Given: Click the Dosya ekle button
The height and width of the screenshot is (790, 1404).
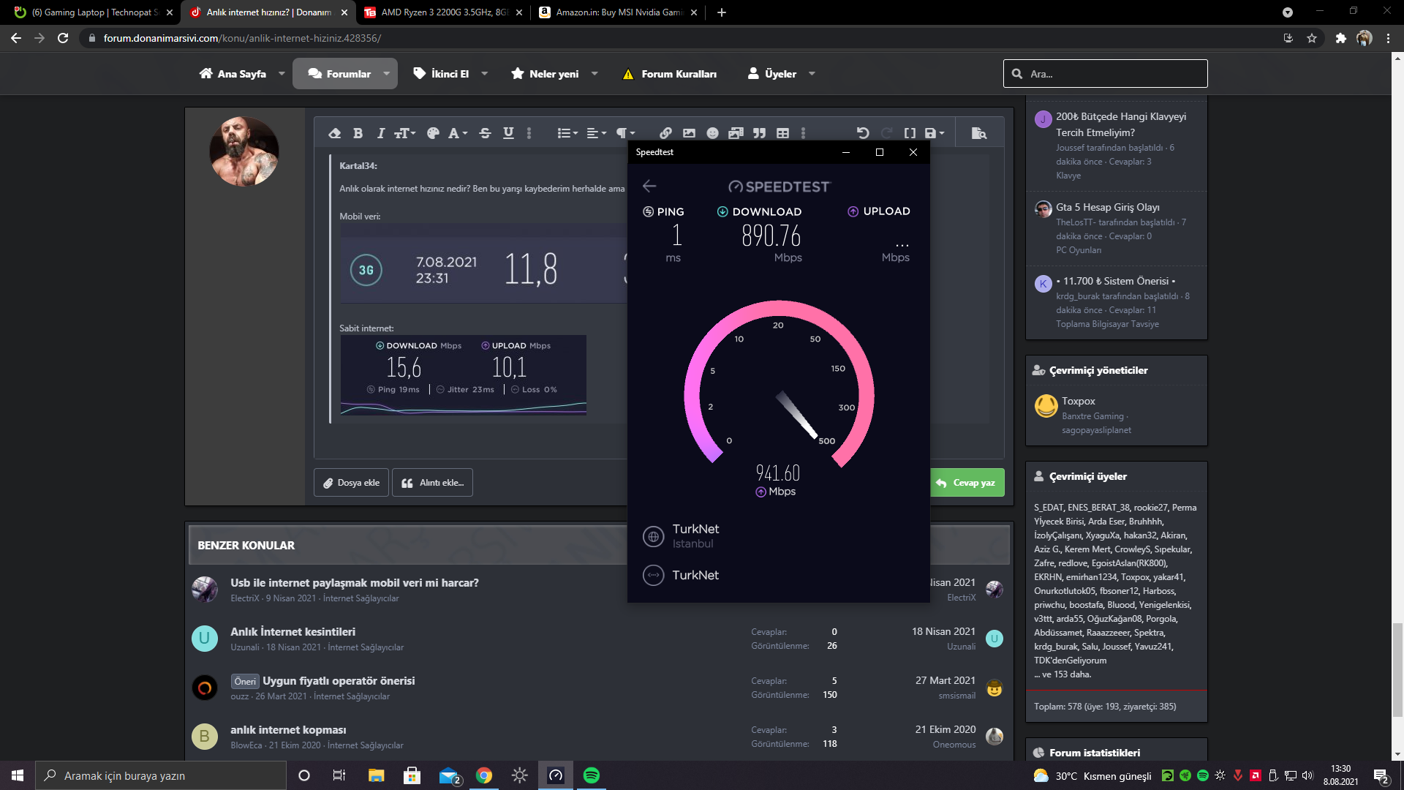Looking at the screenshot, I should tap(351, 483).
